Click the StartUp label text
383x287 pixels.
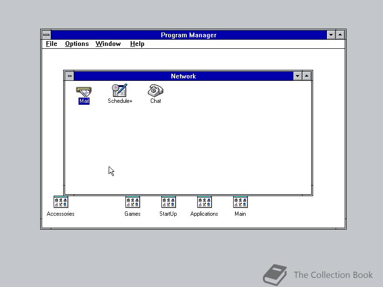[169, 214]
